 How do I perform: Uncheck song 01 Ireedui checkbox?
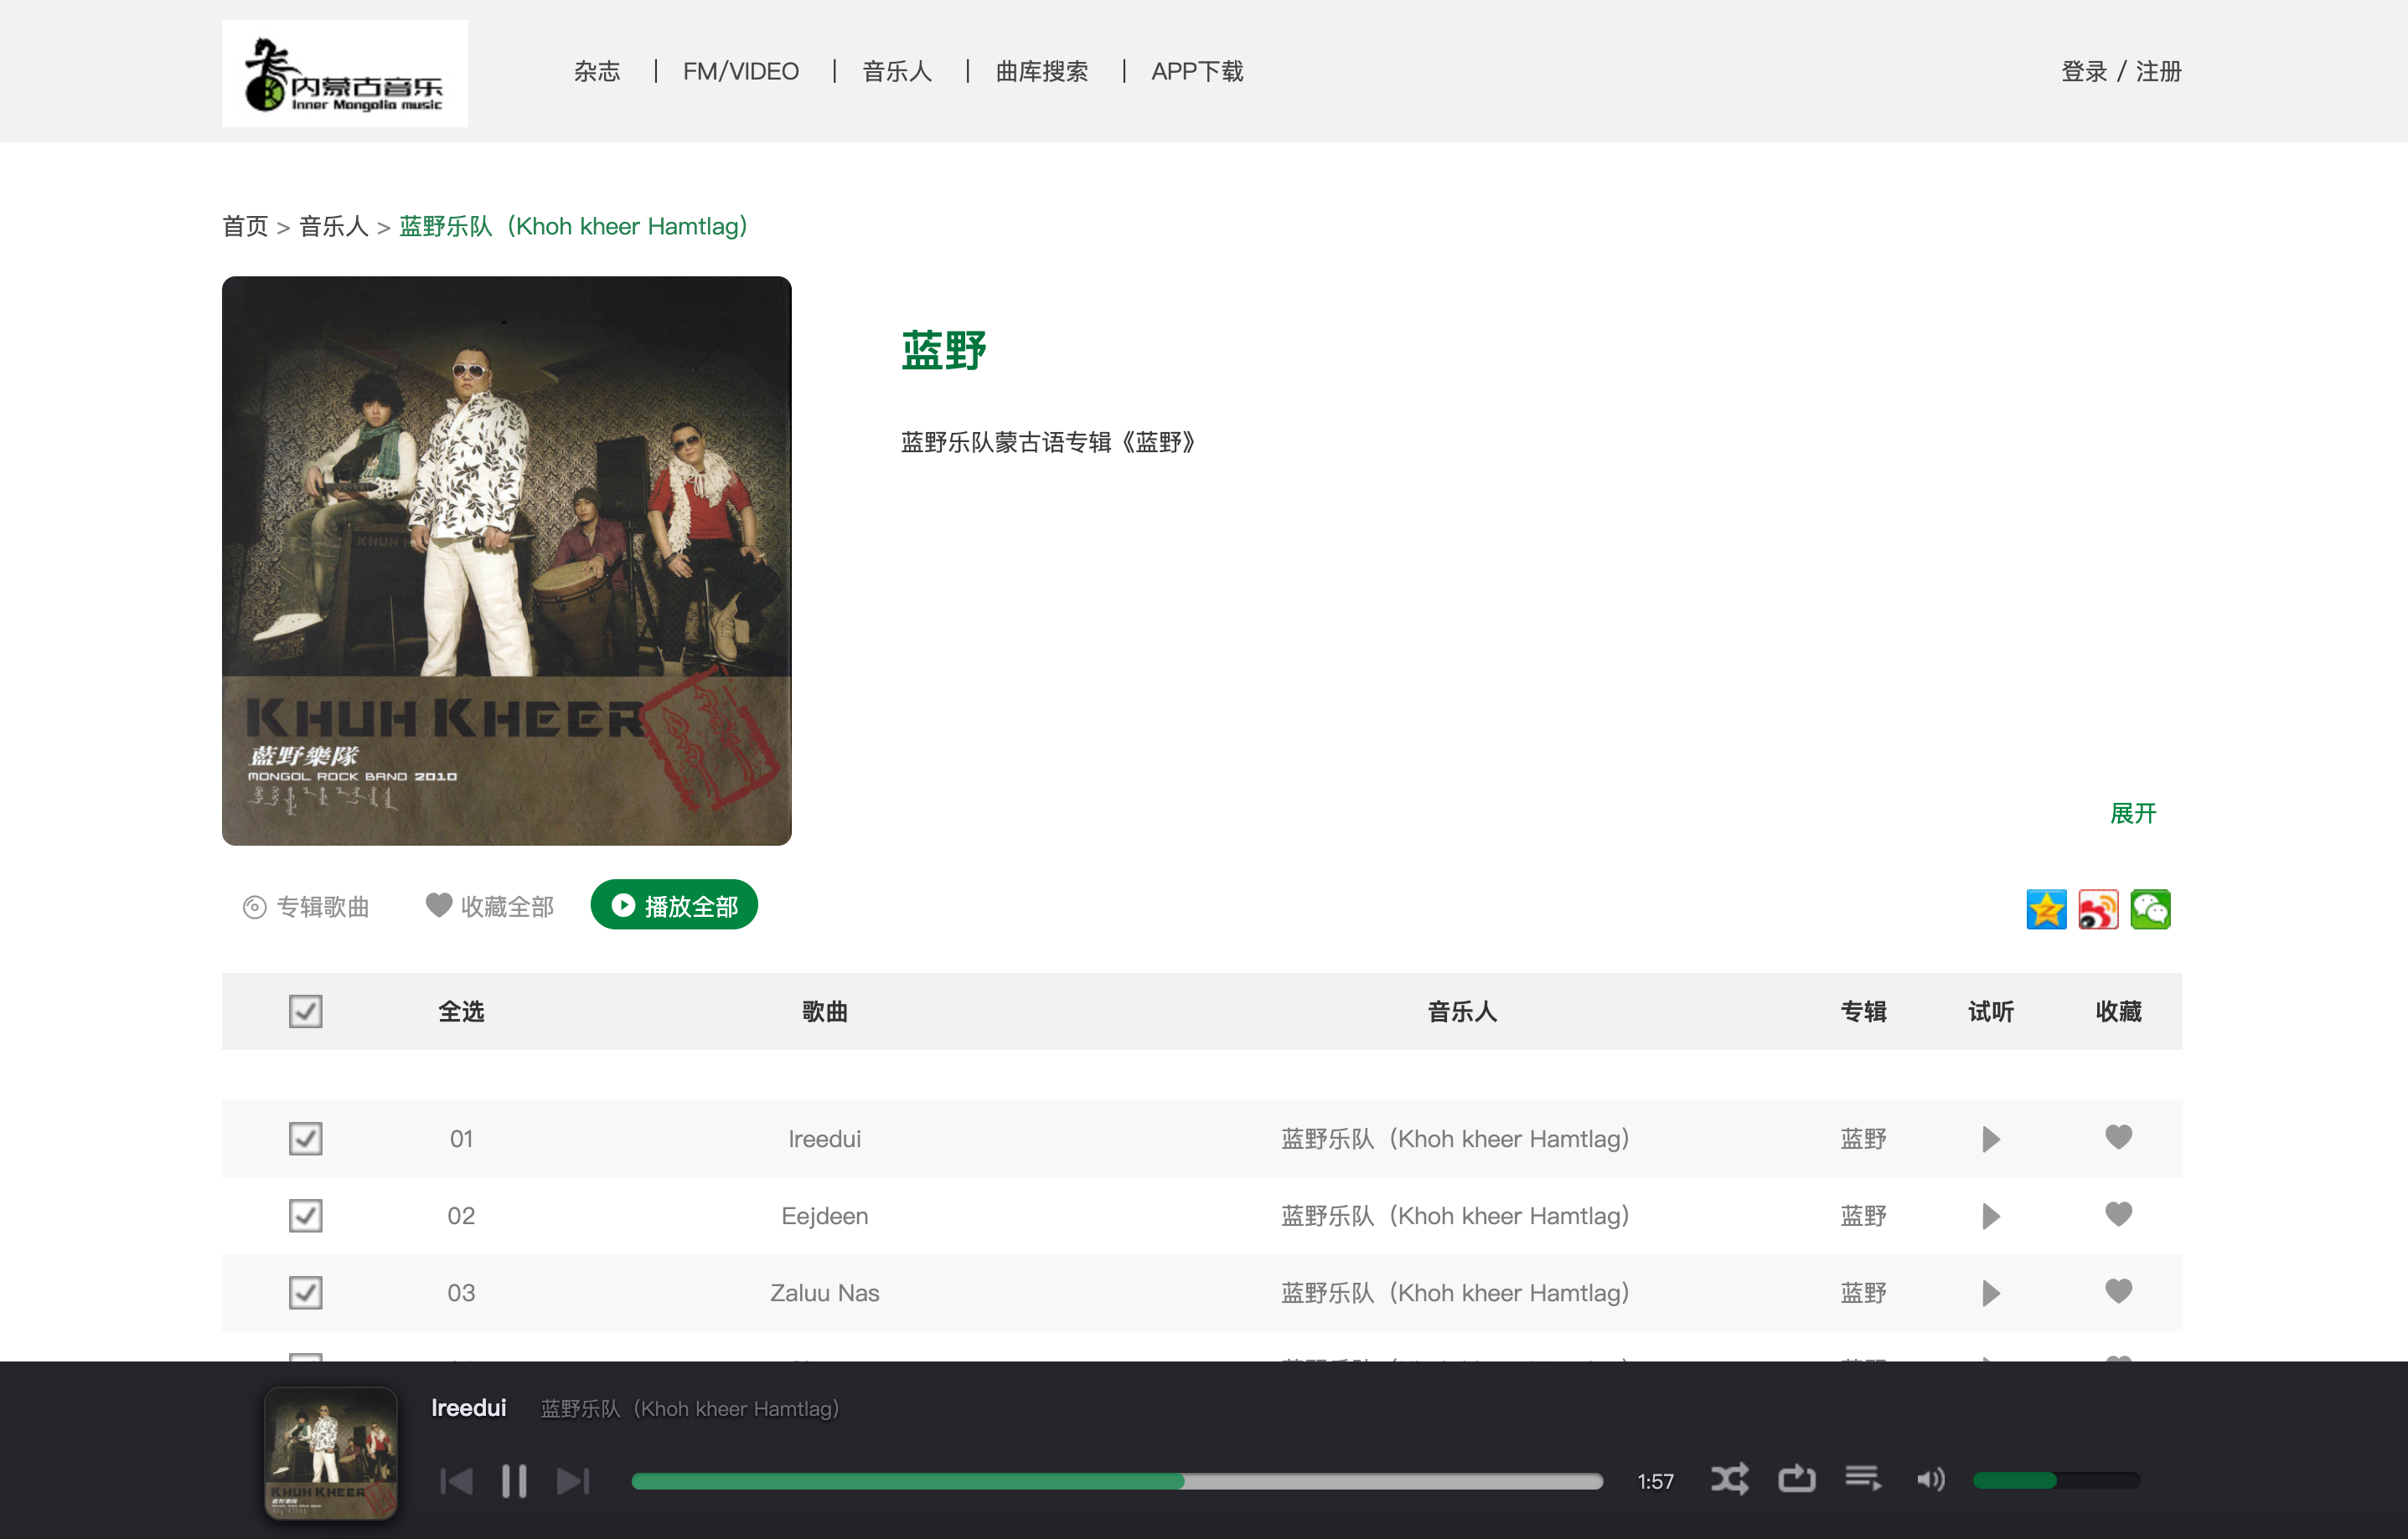click(305, 1138)
